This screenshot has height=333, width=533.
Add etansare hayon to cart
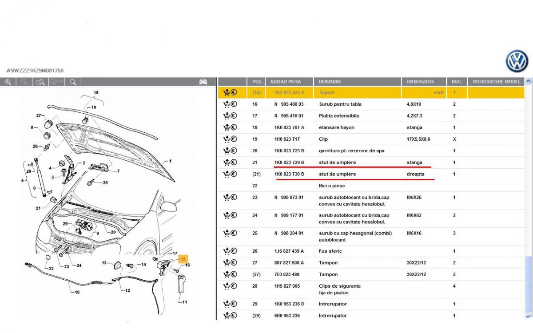click(226, 127)
